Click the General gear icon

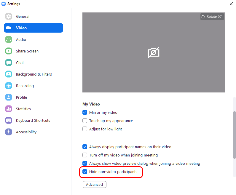tap(9, 16)
